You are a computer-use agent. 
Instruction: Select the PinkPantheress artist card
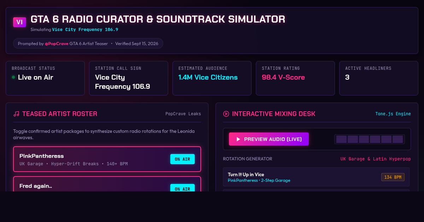[107, 159]
